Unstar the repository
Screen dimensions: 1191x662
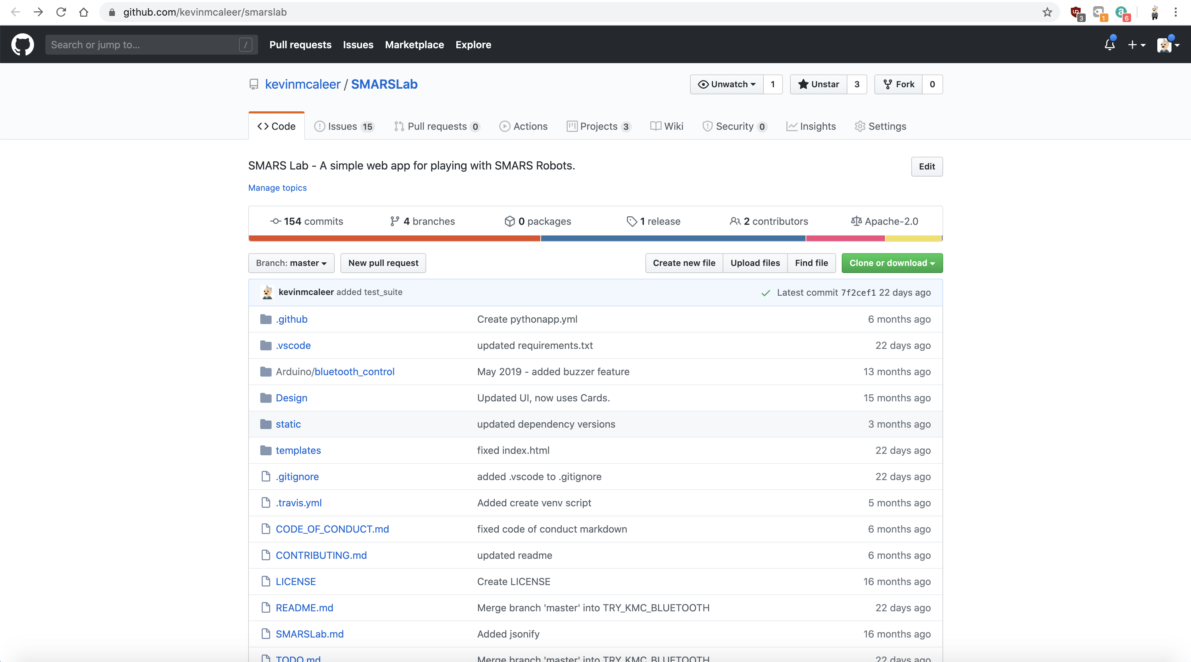click(x=818, y=84)
